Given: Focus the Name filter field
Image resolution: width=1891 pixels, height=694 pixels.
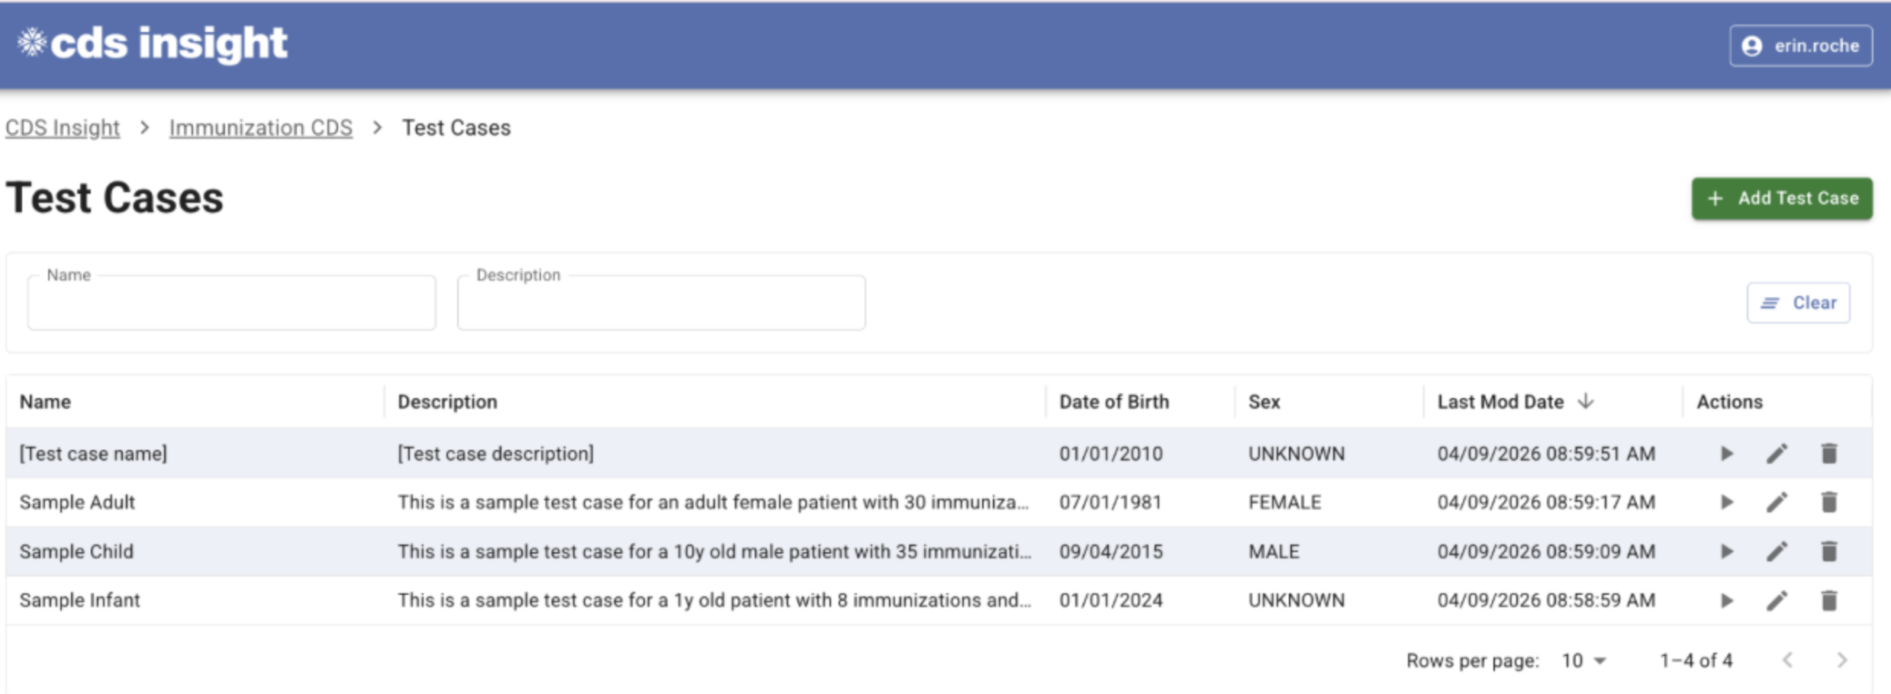Looking at the screenshot, I should coord(231,304).
